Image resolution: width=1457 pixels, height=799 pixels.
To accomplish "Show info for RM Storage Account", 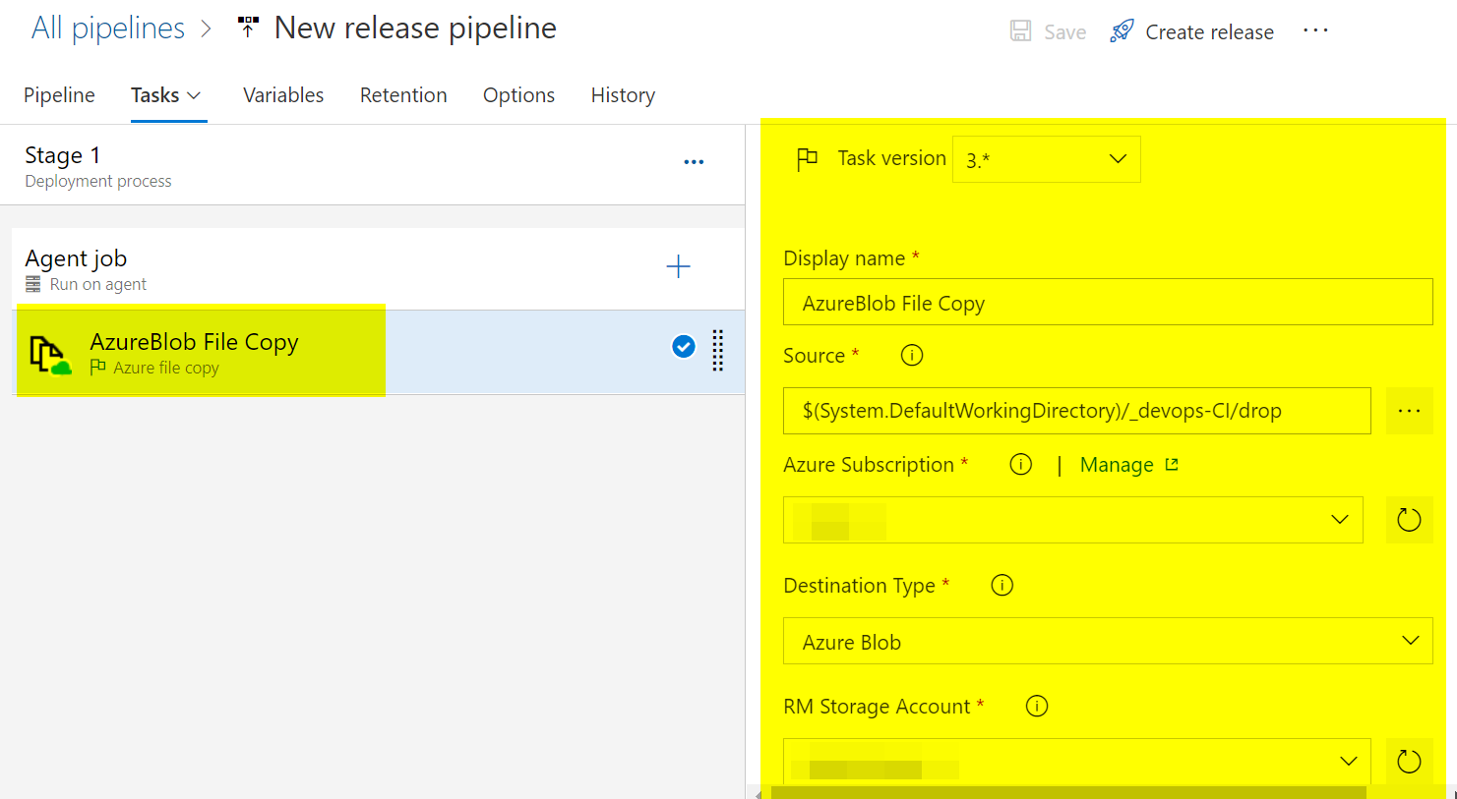I will click(1037, 706).
